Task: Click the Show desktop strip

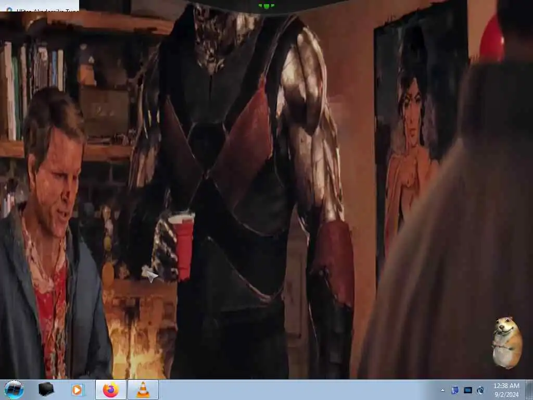Action: point(529,390)
